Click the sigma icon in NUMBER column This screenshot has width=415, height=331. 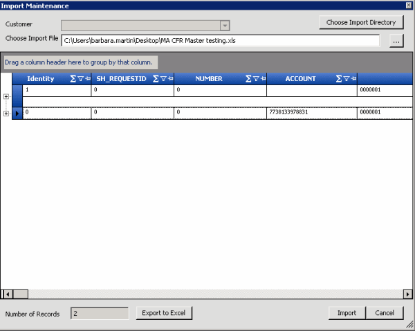[x=247, y=79]
